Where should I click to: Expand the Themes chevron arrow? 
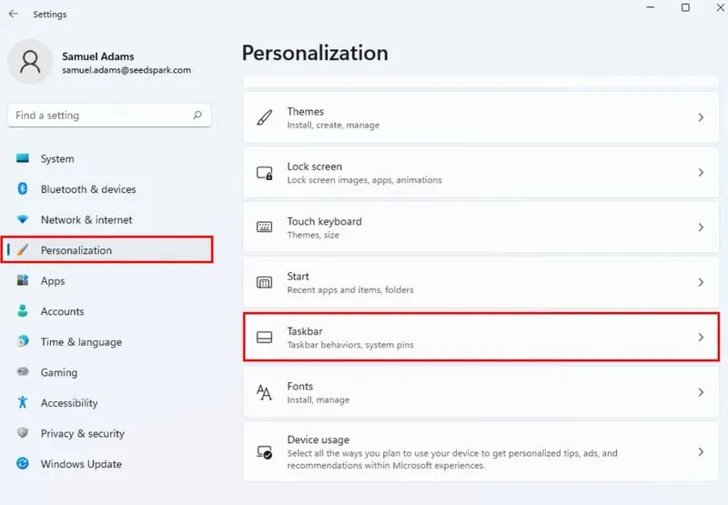point(701,117)
